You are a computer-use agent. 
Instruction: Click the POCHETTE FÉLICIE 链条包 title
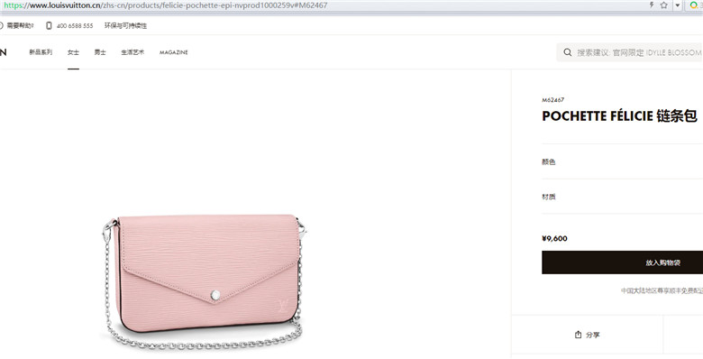click(x=619, y=116)
